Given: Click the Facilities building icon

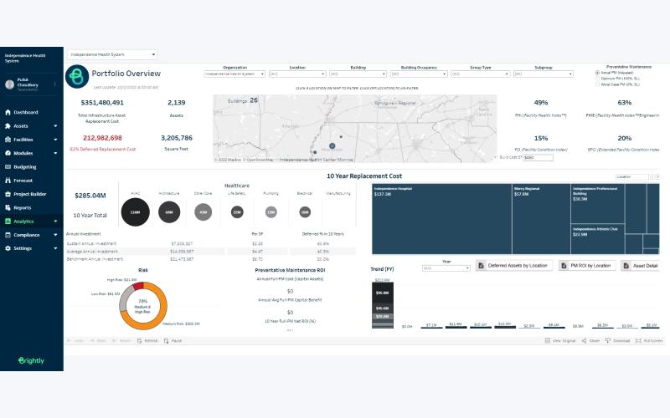Looking at the screenshot, I should (8, 140).
